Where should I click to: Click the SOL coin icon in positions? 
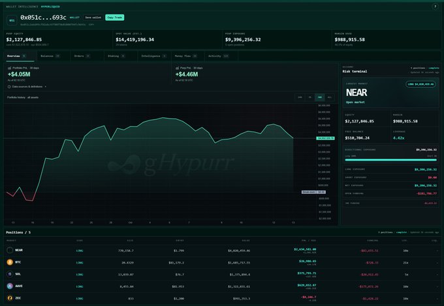point(10,274)
